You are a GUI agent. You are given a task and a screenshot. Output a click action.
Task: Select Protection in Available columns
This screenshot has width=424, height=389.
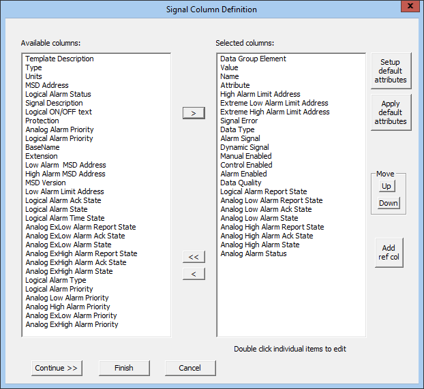[42, 121]
